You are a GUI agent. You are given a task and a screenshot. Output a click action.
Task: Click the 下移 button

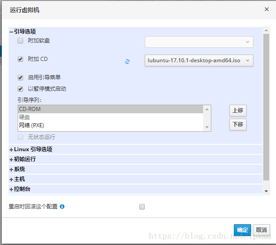pyautogui.click(x=238, y=125)
